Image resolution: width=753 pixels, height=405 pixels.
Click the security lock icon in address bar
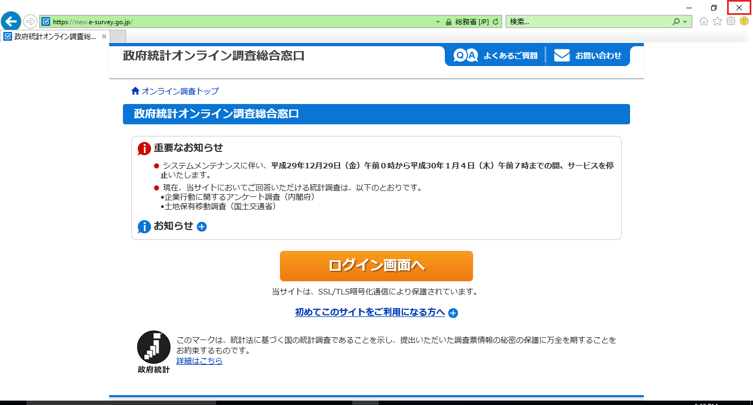point(449,22)
